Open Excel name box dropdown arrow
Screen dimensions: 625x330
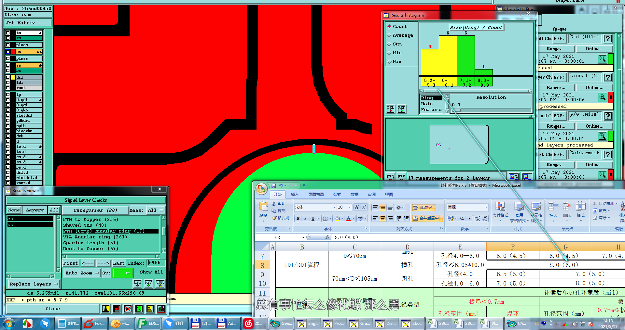pyautogui.click(x=303, y=237)
